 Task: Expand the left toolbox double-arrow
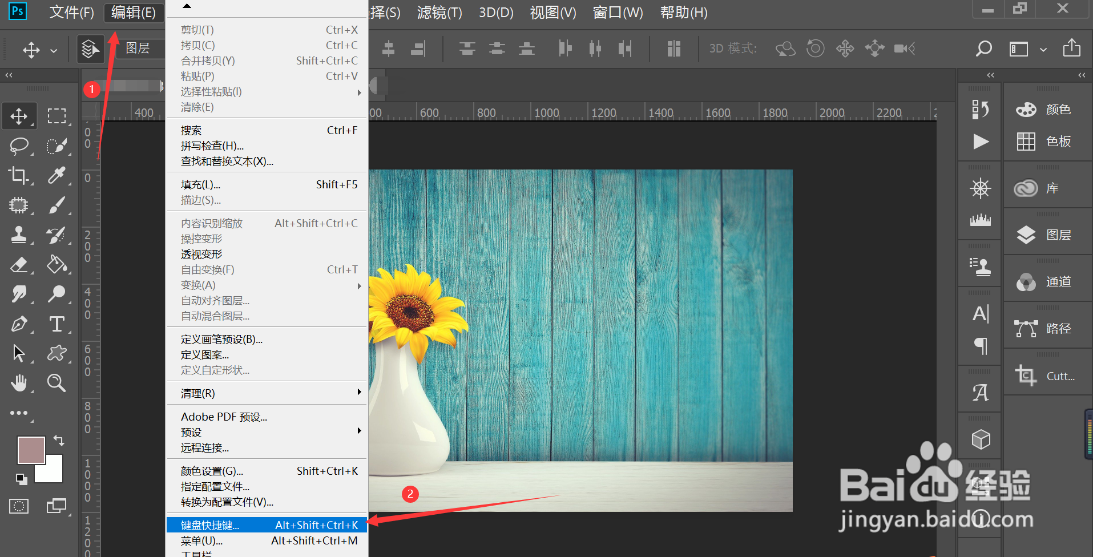point(9,75)
